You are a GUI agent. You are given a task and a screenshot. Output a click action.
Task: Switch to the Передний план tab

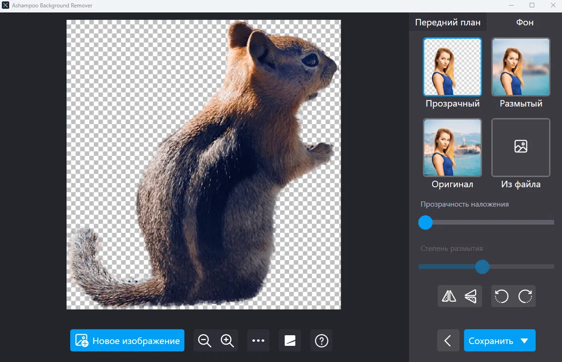point(447,22)
